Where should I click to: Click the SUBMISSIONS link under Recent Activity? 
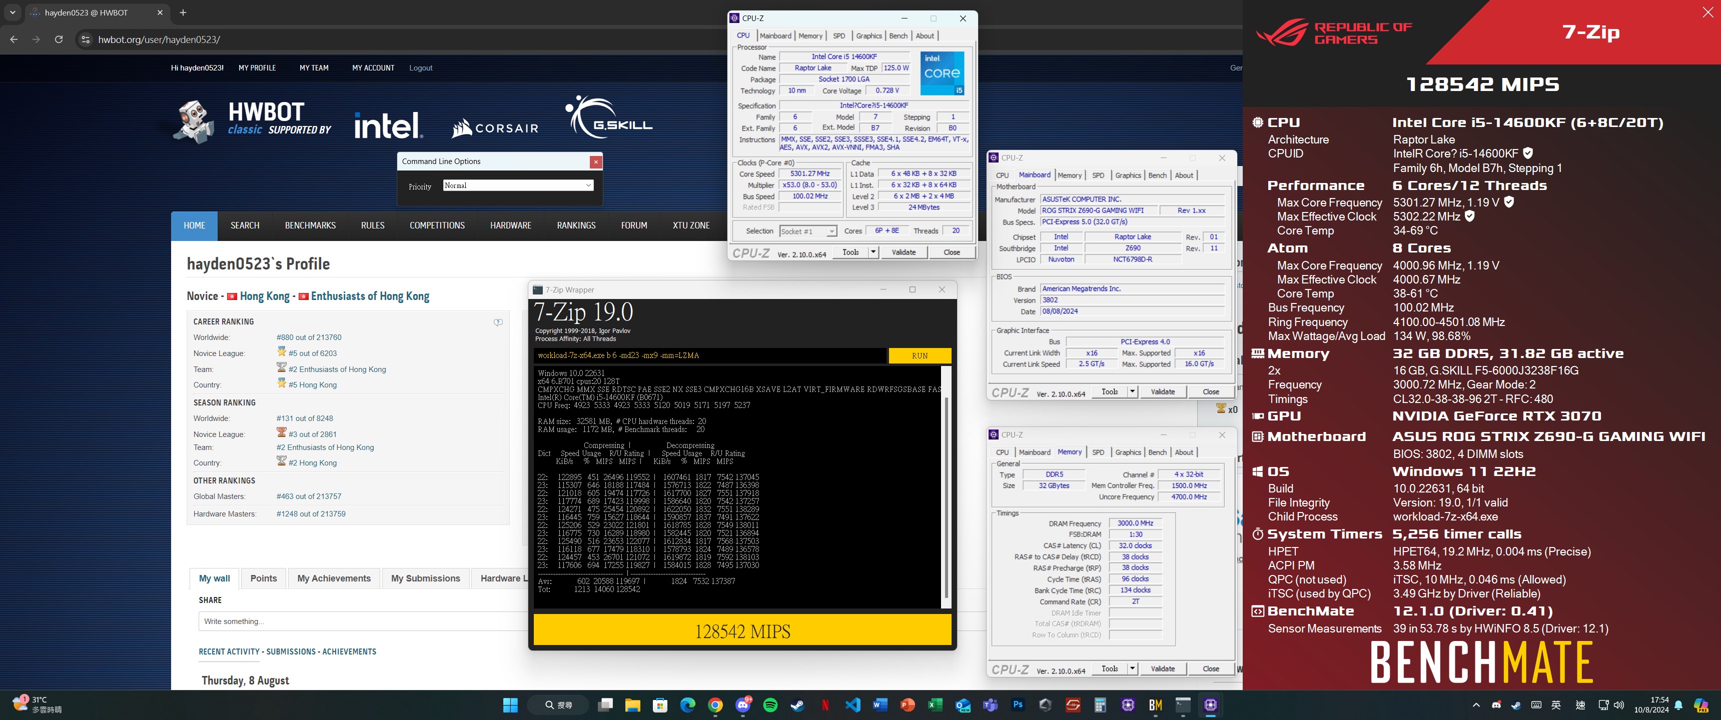(x=291, y=651)
